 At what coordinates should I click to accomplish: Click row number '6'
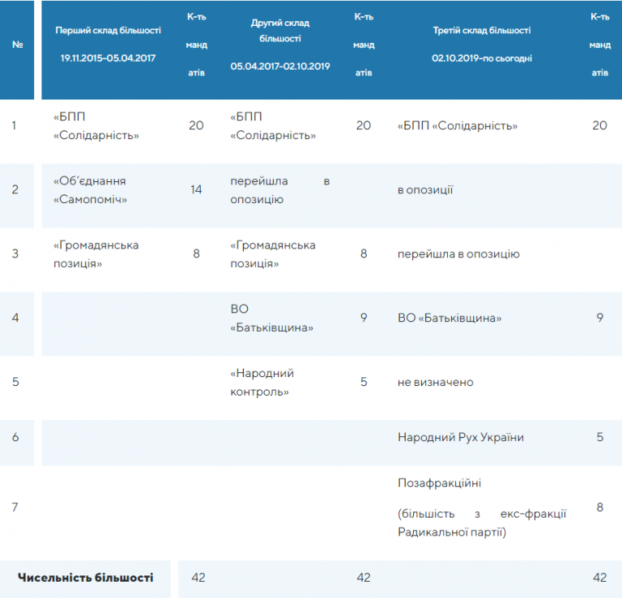click(x=15, y=437)
